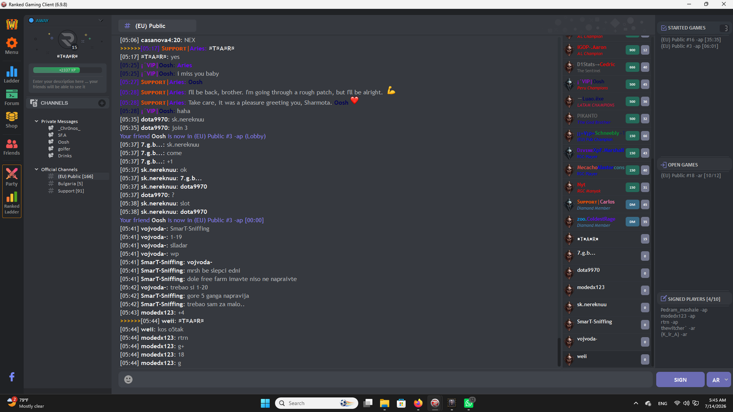This screenshot has height=412, width=733.
Task: Open private message with Drinks
Action: pos(65,156)
